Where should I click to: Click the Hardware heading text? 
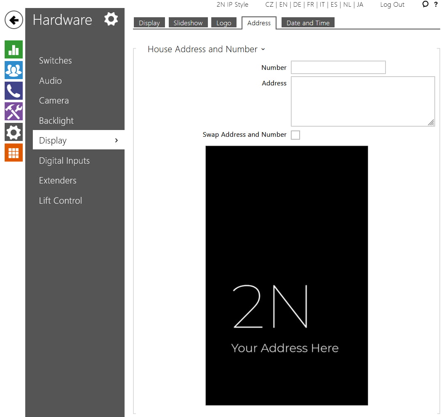(x=62, y=20)
